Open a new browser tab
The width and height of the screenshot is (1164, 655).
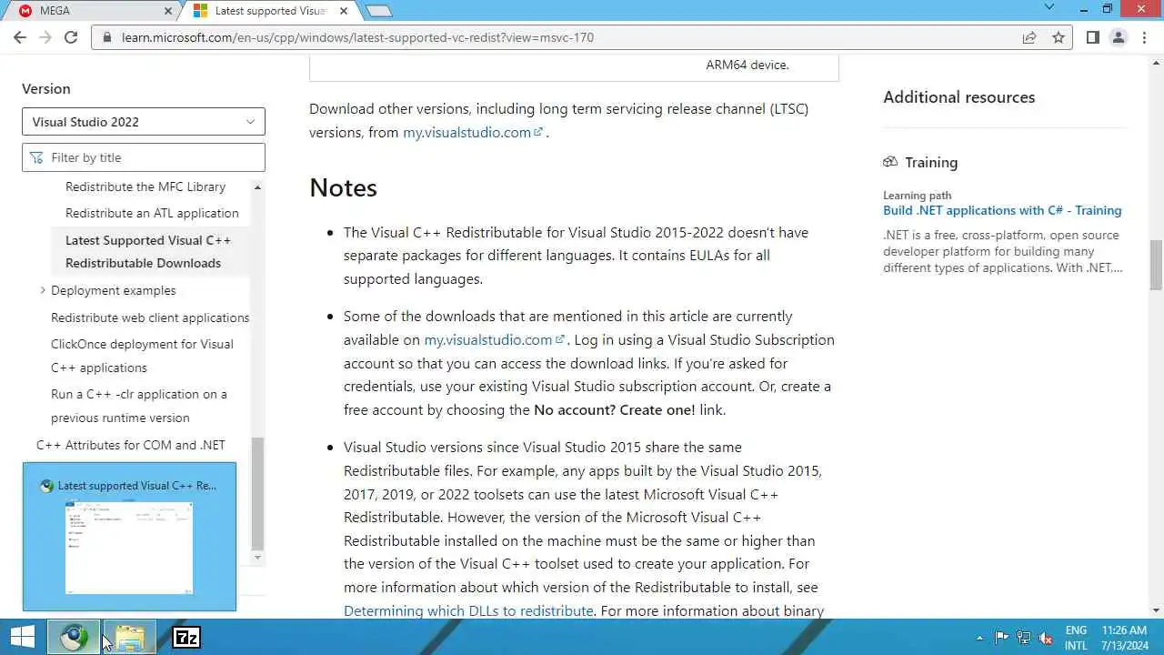(x=378, y=11)
